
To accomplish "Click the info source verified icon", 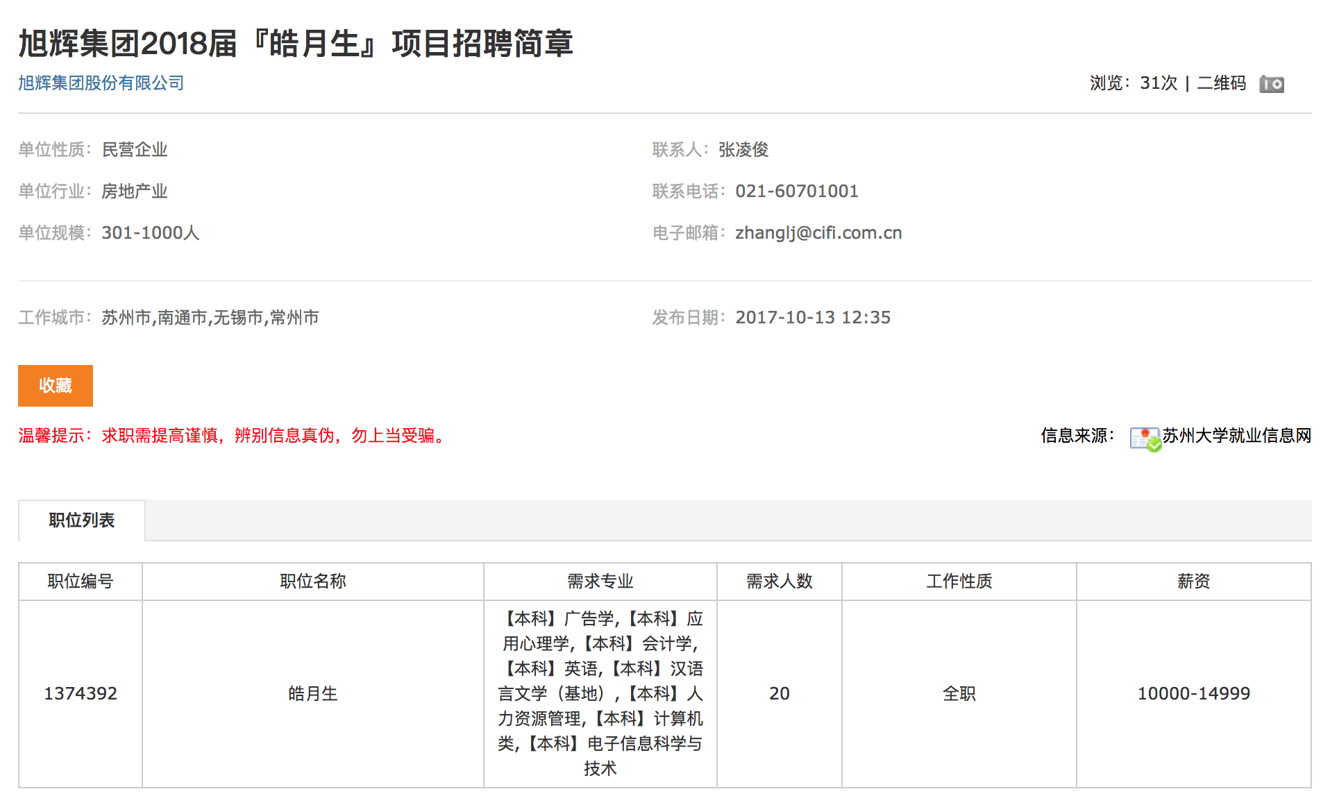I will [x=1145, y=438].
